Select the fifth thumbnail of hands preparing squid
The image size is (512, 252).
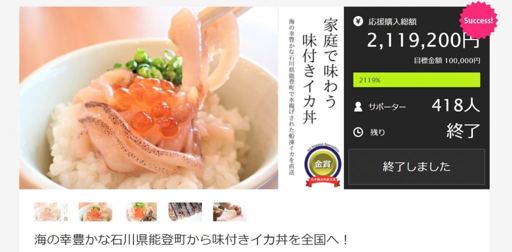click(229, 212)
